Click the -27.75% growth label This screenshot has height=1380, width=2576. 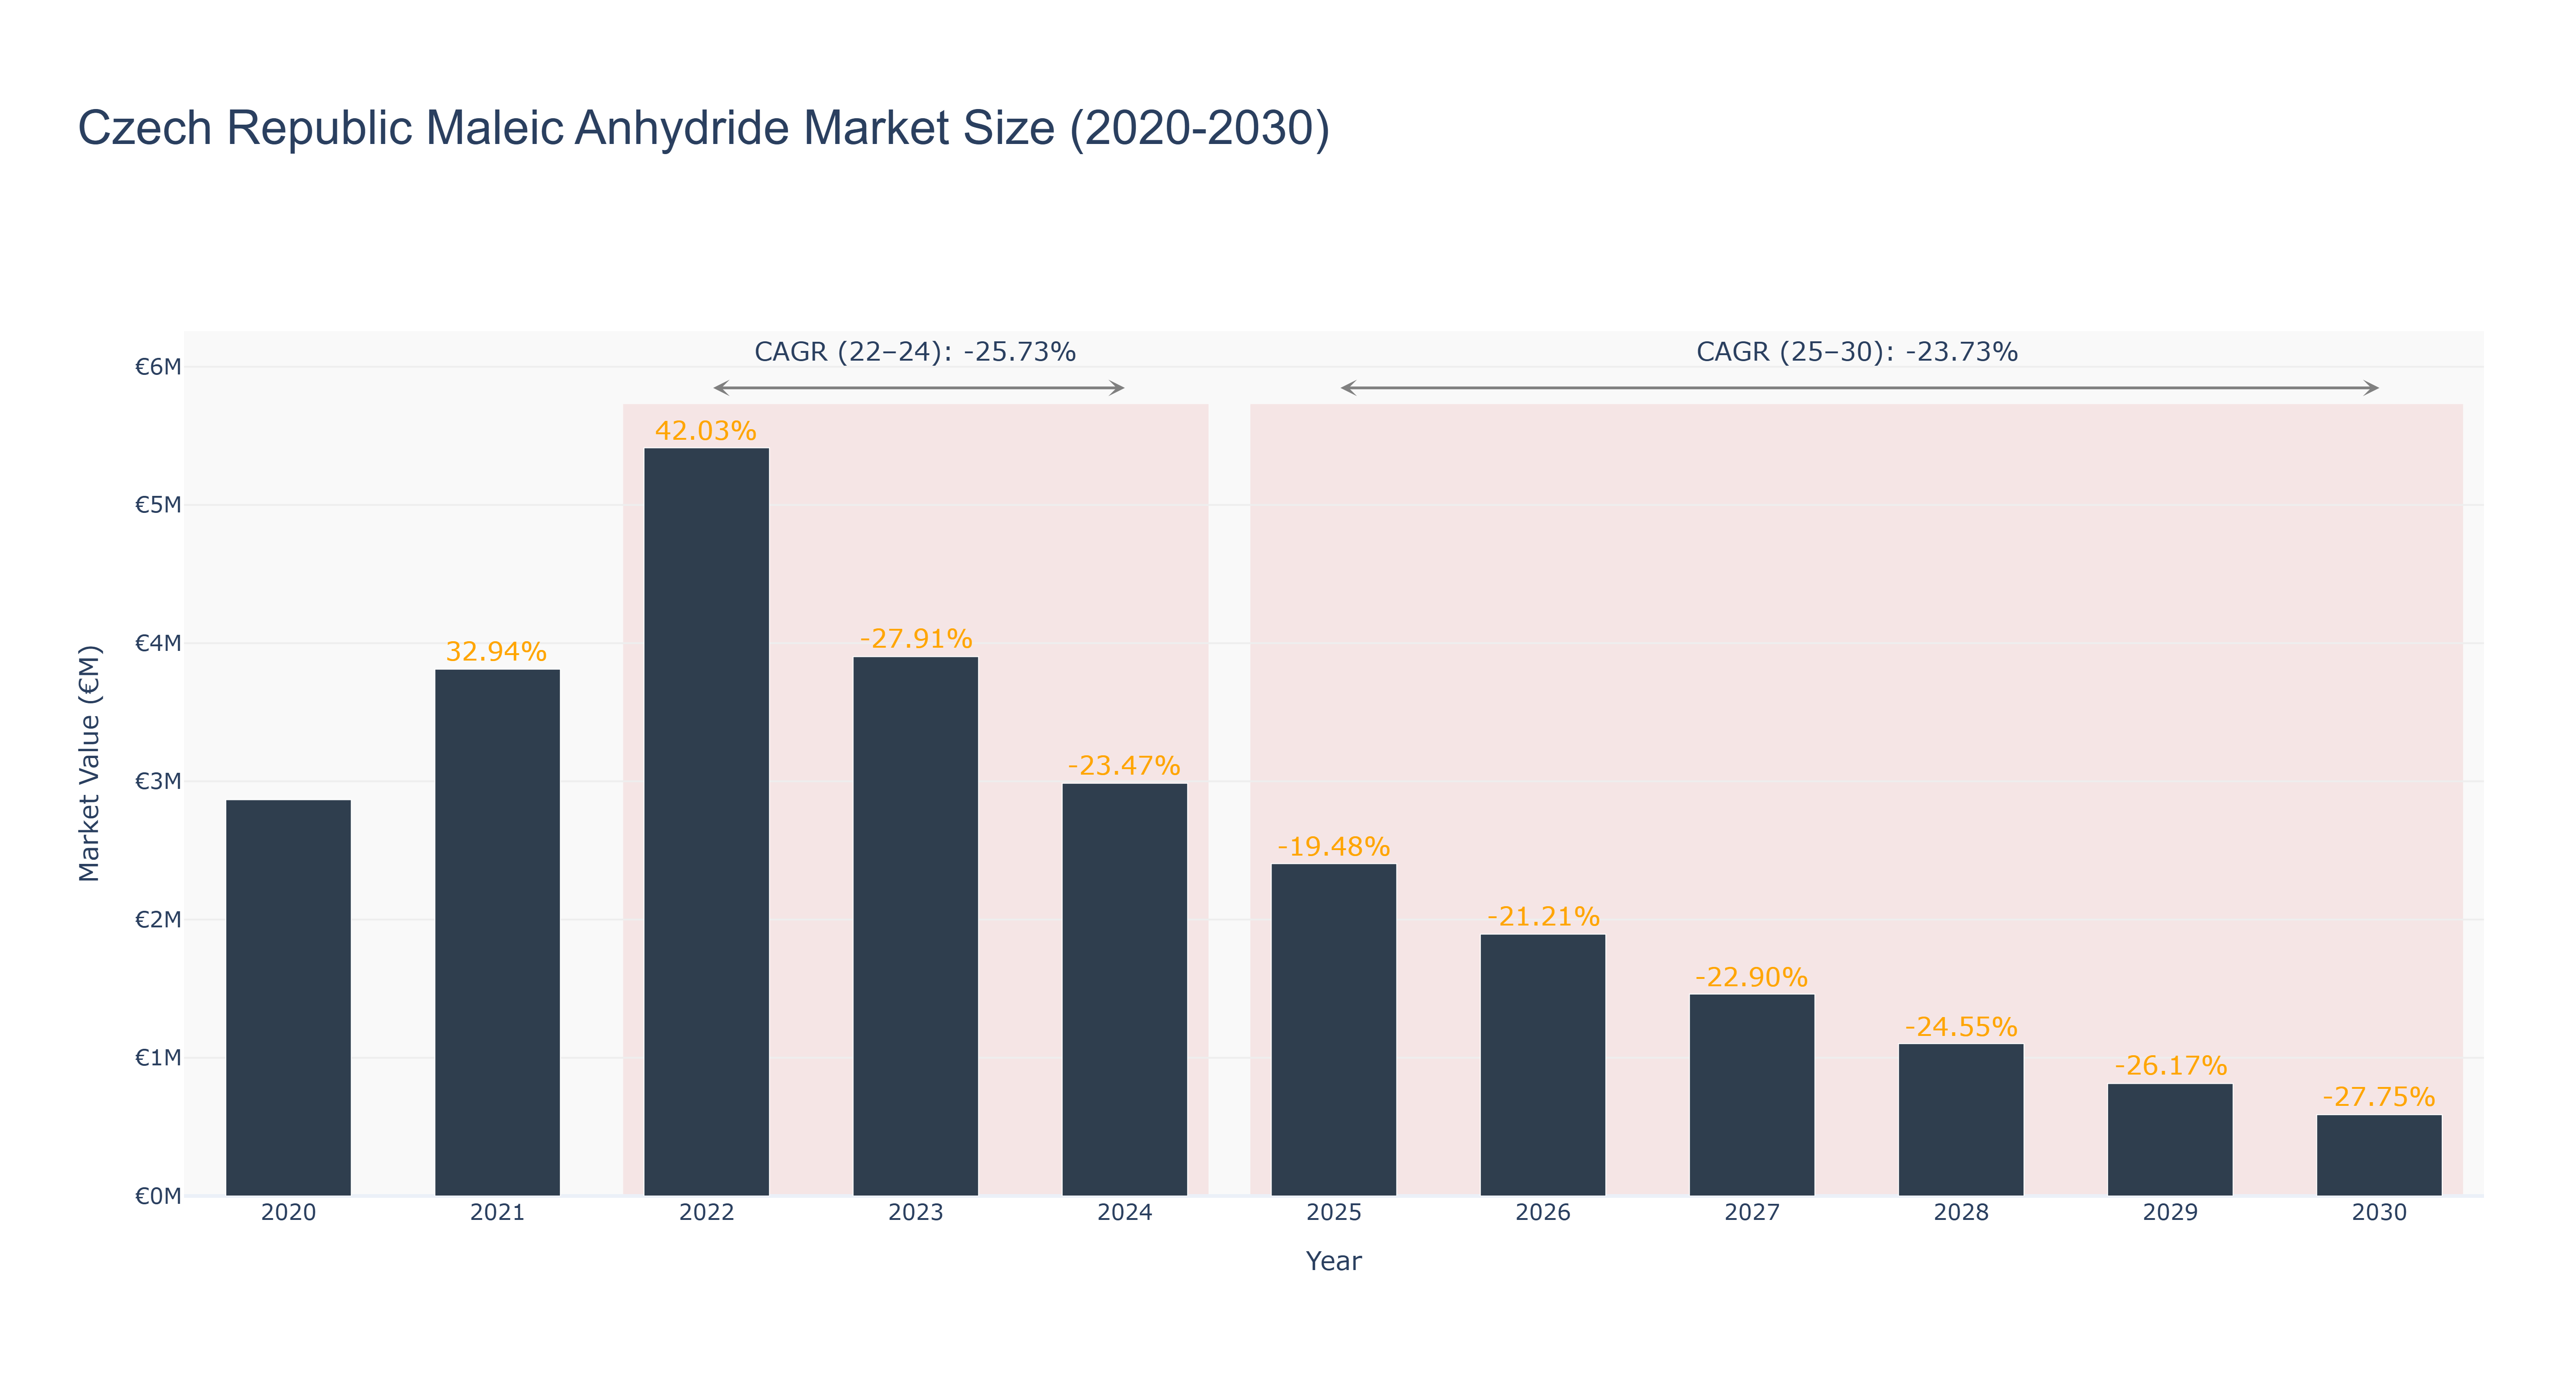point(2378,1097)
